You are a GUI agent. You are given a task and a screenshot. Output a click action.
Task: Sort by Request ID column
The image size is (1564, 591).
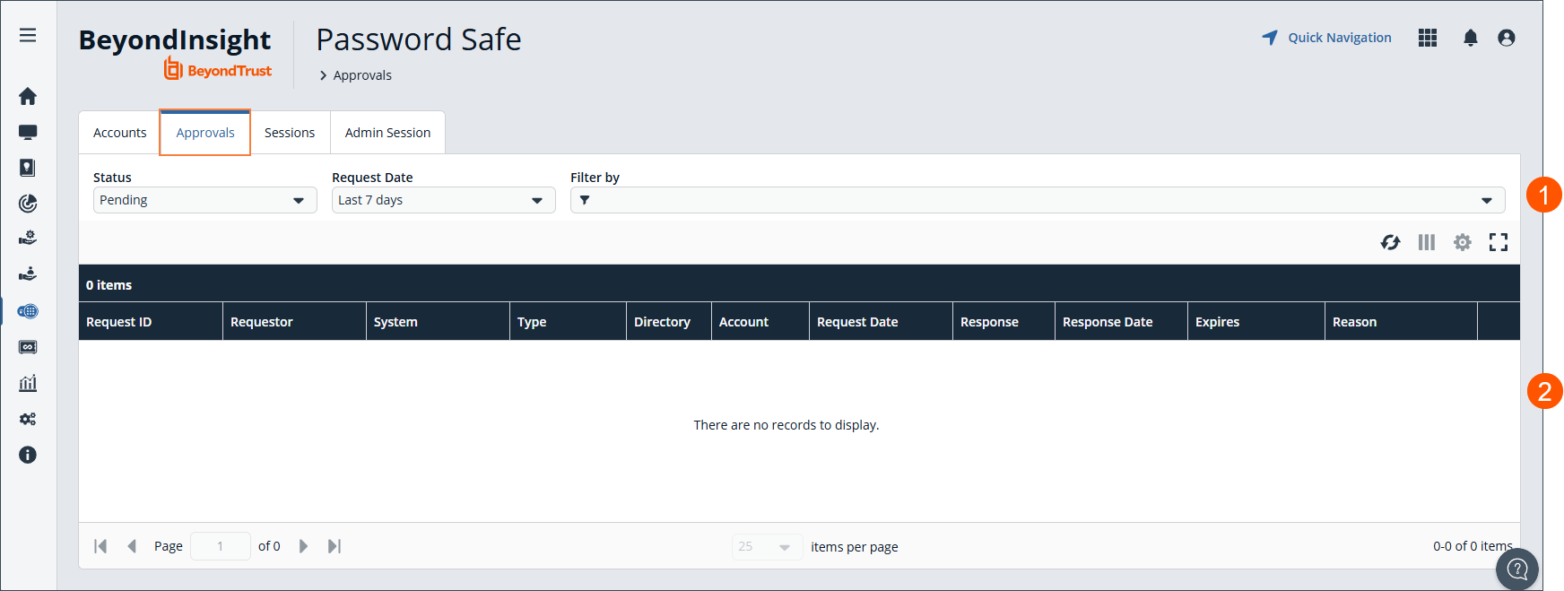tap(151, 322)
